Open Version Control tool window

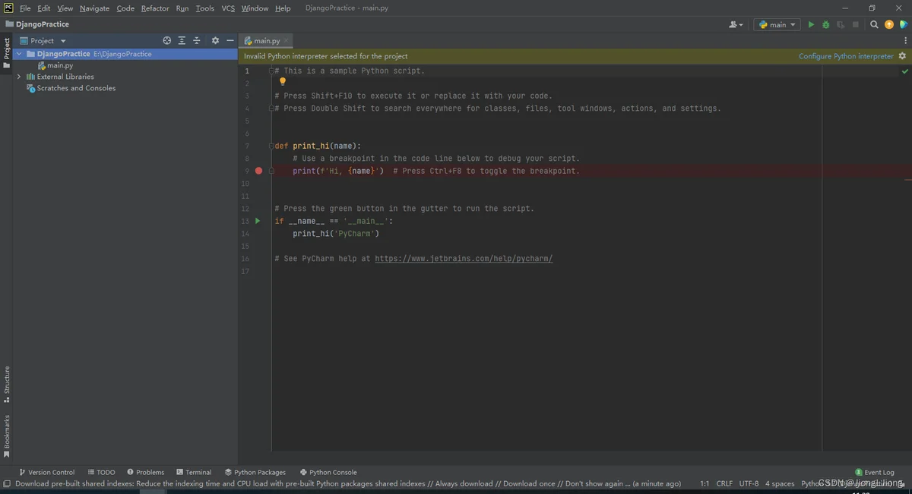[47, 472]
